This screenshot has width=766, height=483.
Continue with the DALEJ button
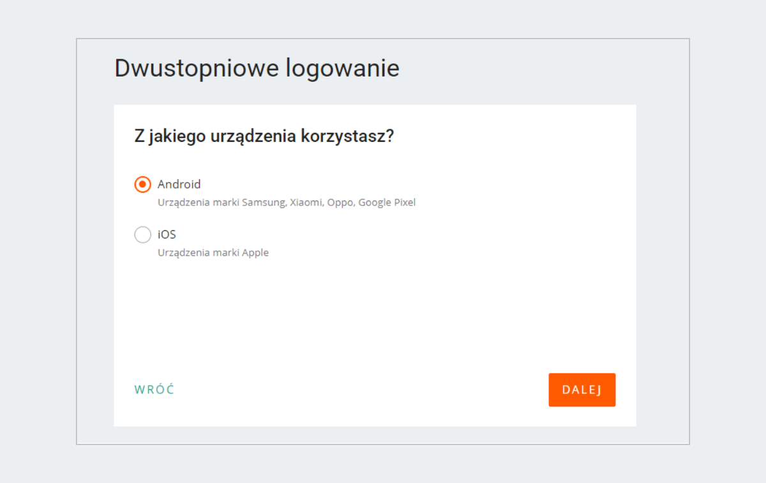pos(582,390)
